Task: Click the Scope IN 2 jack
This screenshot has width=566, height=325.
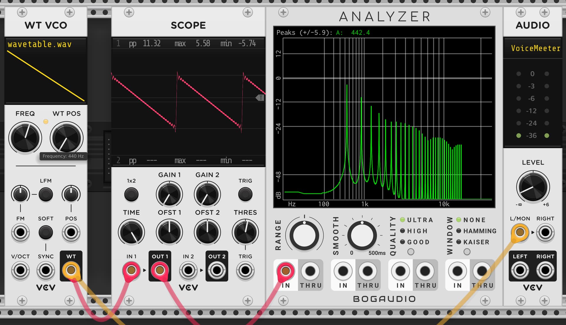Action: click(188, 270)
